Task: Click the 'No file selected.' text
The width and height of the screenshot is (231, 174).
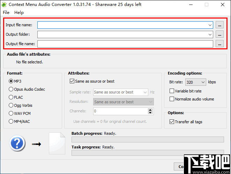Action: coord(29,62)
